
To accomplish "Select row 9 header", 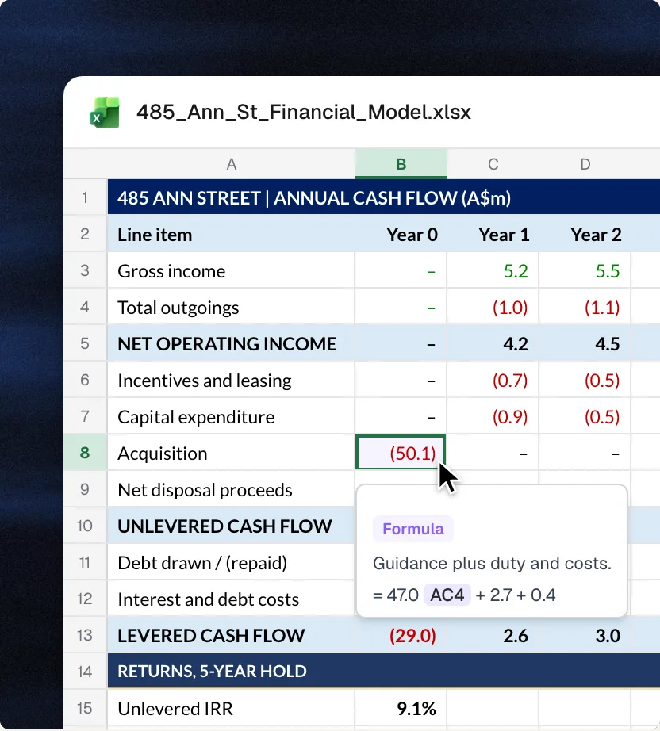I will point(85,489).
